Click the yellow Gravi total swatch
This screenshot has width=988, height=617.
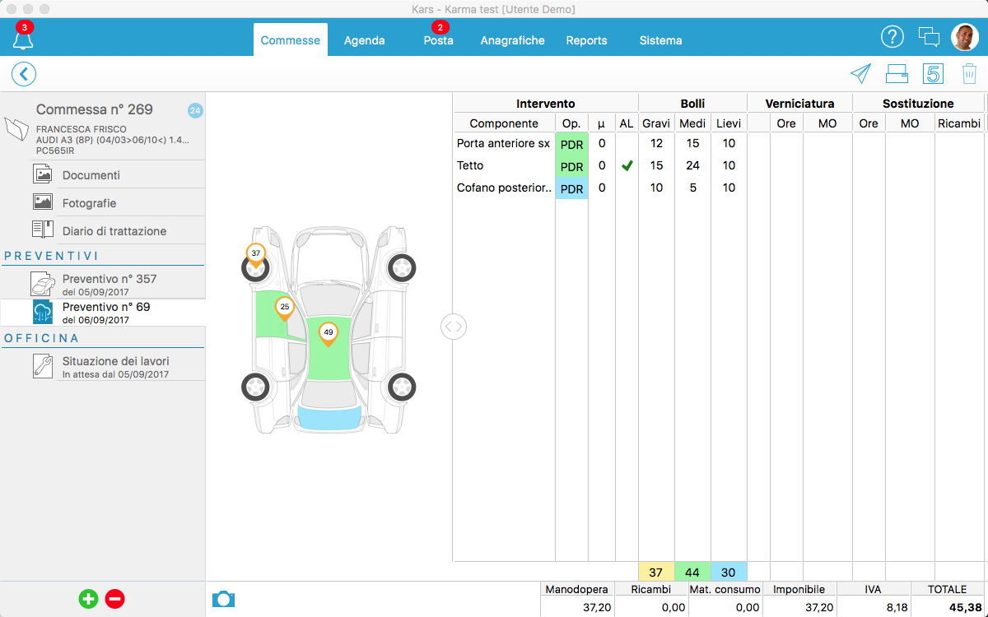(x=656, y=572)
